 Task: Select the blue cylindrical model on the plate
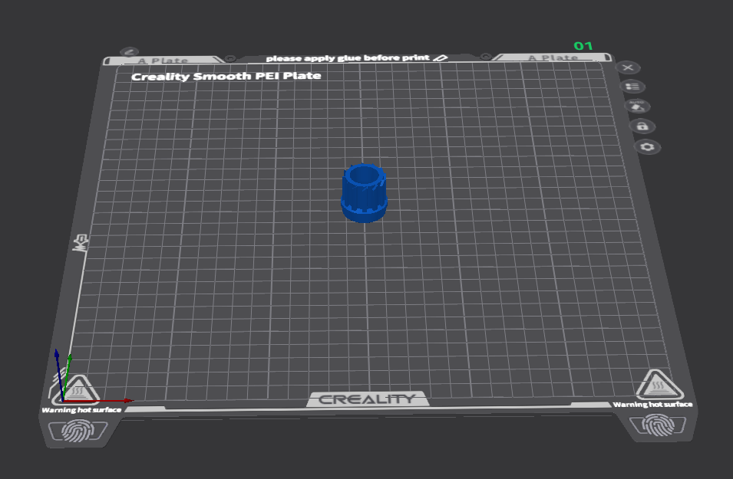point(364,192)
